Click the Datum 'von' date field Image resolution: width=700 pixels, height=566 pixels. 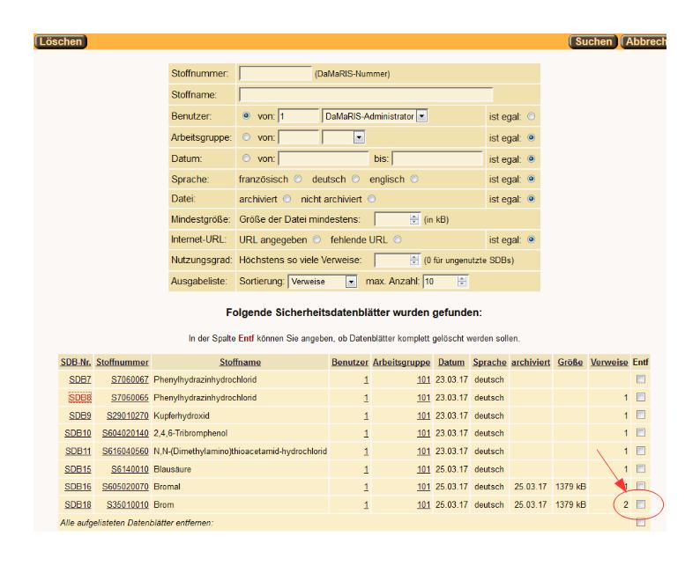point(324,158)
